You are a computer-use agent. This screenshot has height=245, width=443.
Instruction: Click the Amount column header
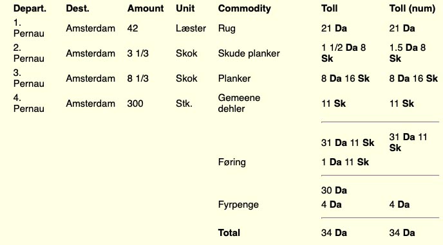click(x=146, y=8)
